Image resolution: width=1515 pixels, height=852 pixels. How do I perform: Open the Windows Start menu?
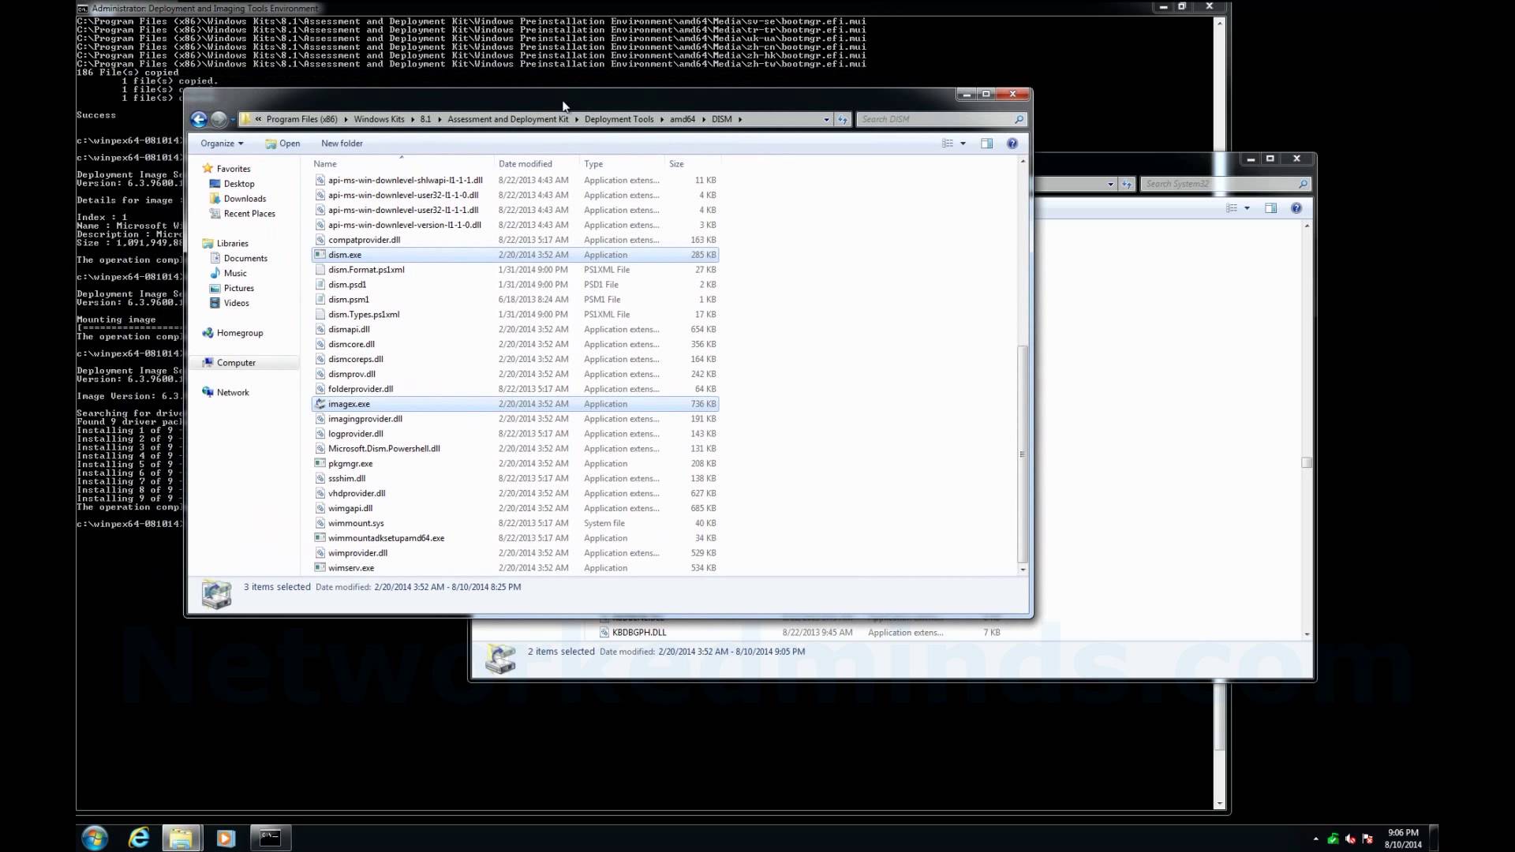(95, 838)
